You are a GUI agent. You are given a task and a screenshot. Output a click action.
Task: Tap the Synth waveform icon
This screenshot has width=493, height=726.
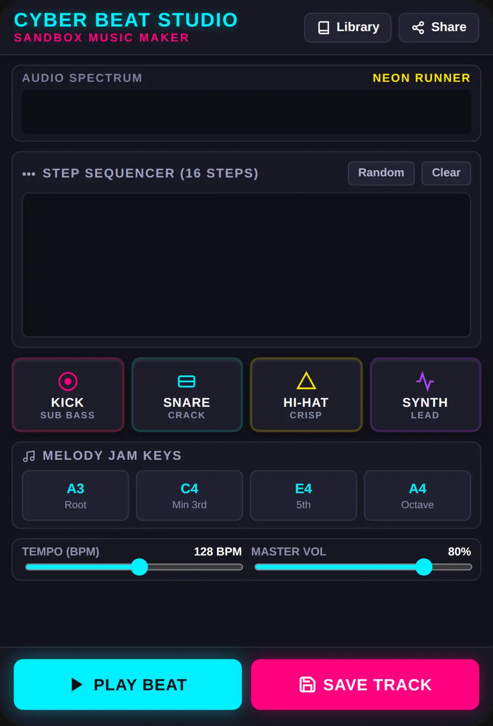click(x=425, y=381)
